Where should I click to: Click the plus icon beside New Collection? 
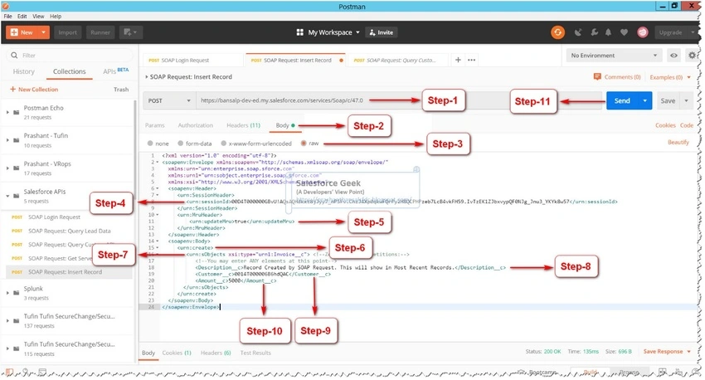12,89
